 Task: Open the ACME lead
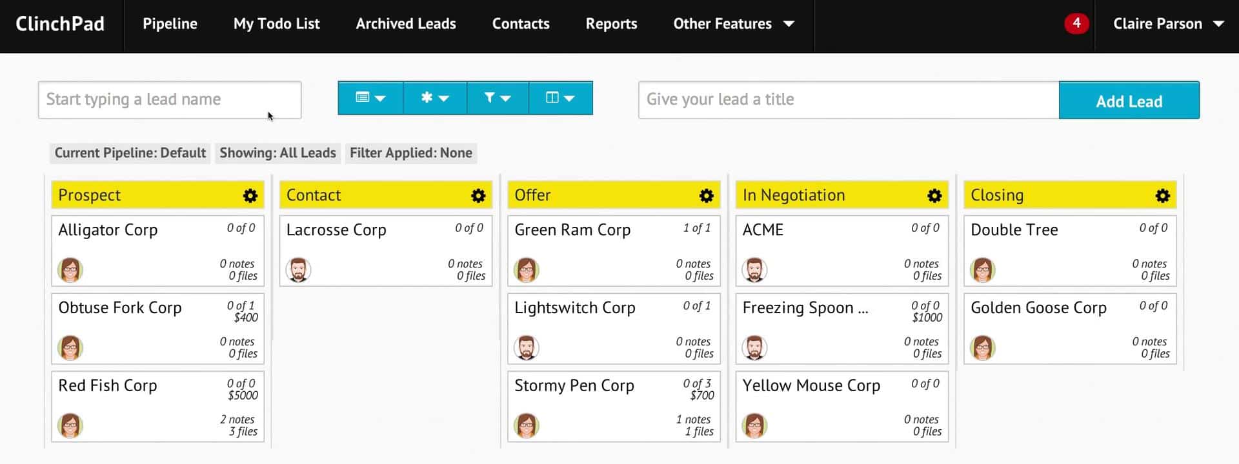coord(763,230)
